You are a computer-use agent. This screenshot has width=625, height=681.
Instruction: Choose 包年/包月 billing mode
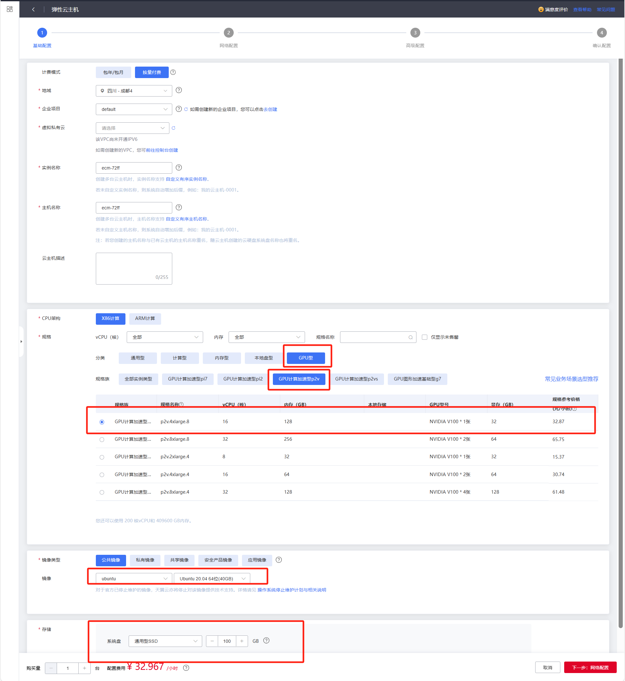tap(113, 72)
